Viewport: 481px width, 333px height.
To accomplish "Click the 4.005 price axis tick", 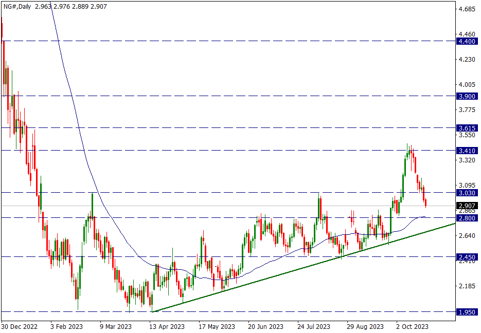I will 467,85.
